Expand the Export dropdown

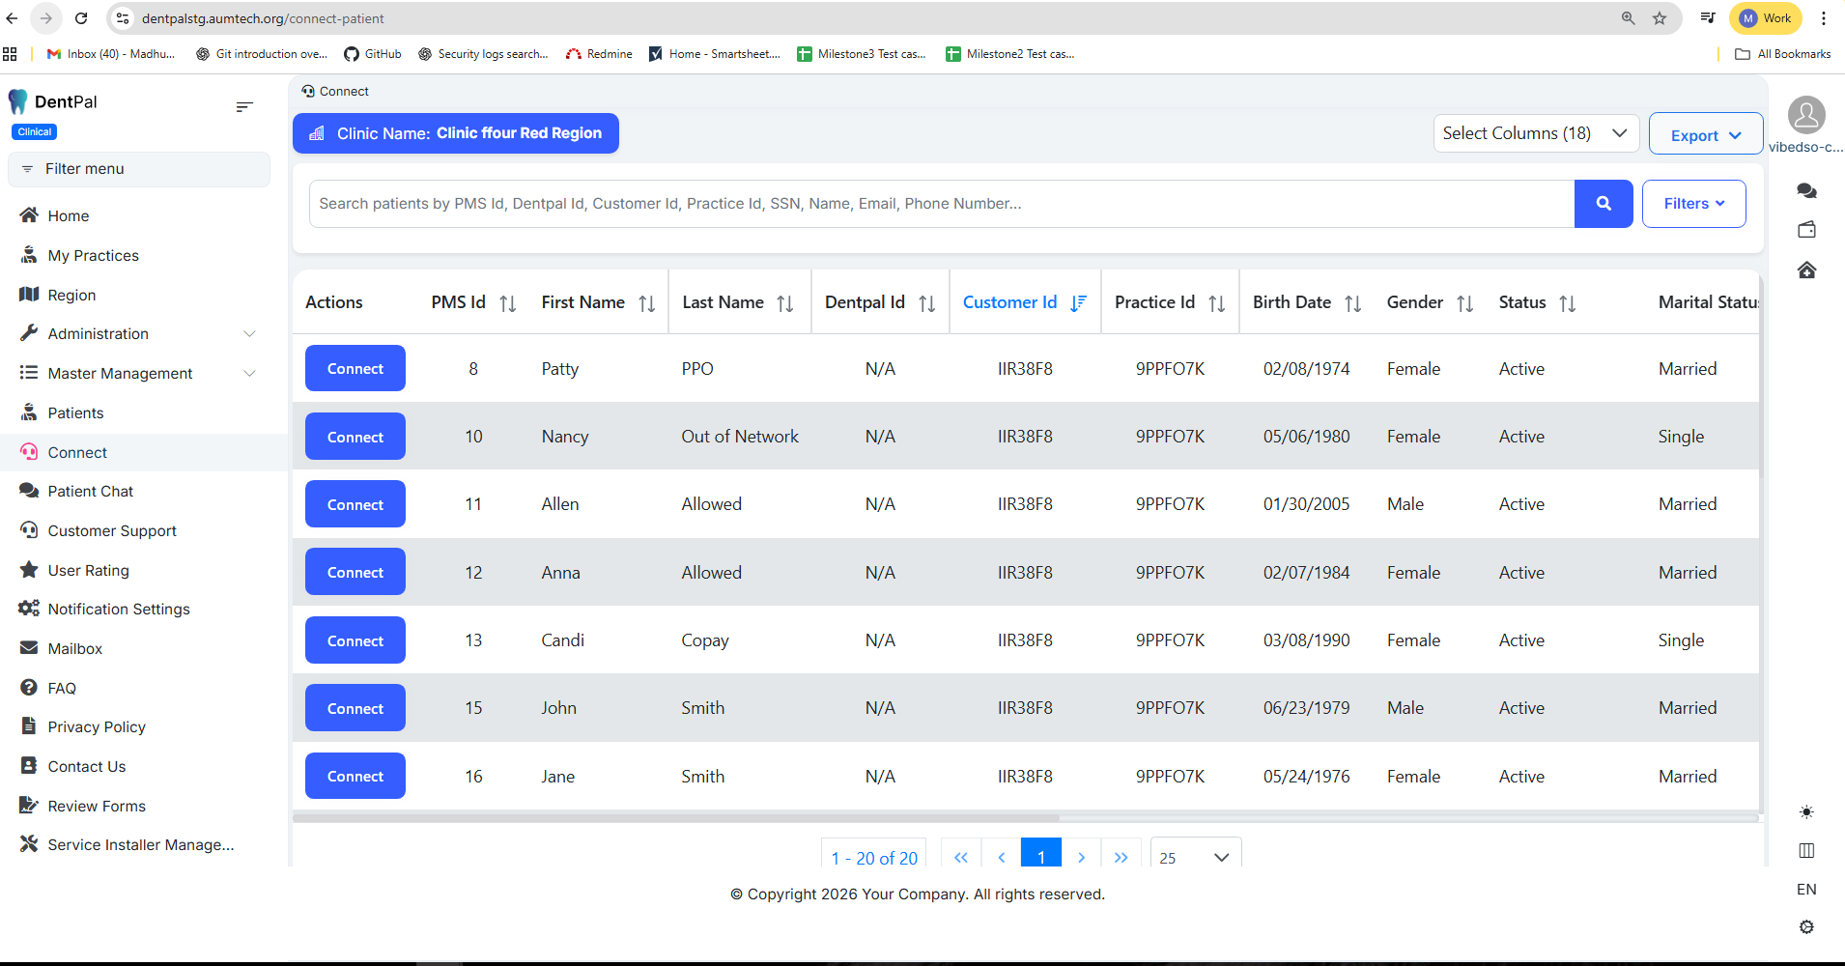(x=1705, y=135)
